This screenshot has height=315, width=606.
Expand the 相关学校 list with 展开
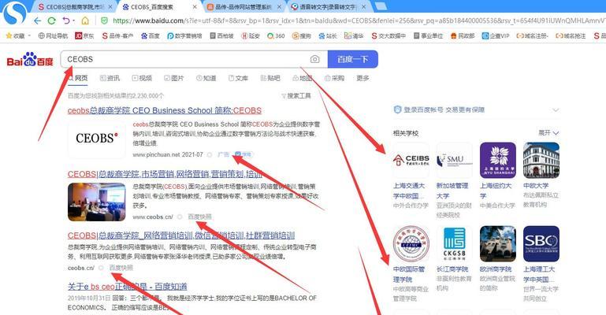(x=548, y=133)
